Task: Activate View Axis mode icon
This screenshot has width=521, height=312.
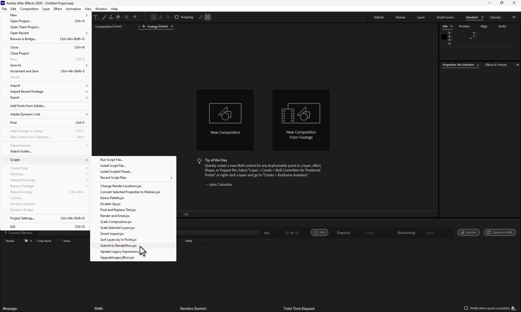Action: (168, 17)
